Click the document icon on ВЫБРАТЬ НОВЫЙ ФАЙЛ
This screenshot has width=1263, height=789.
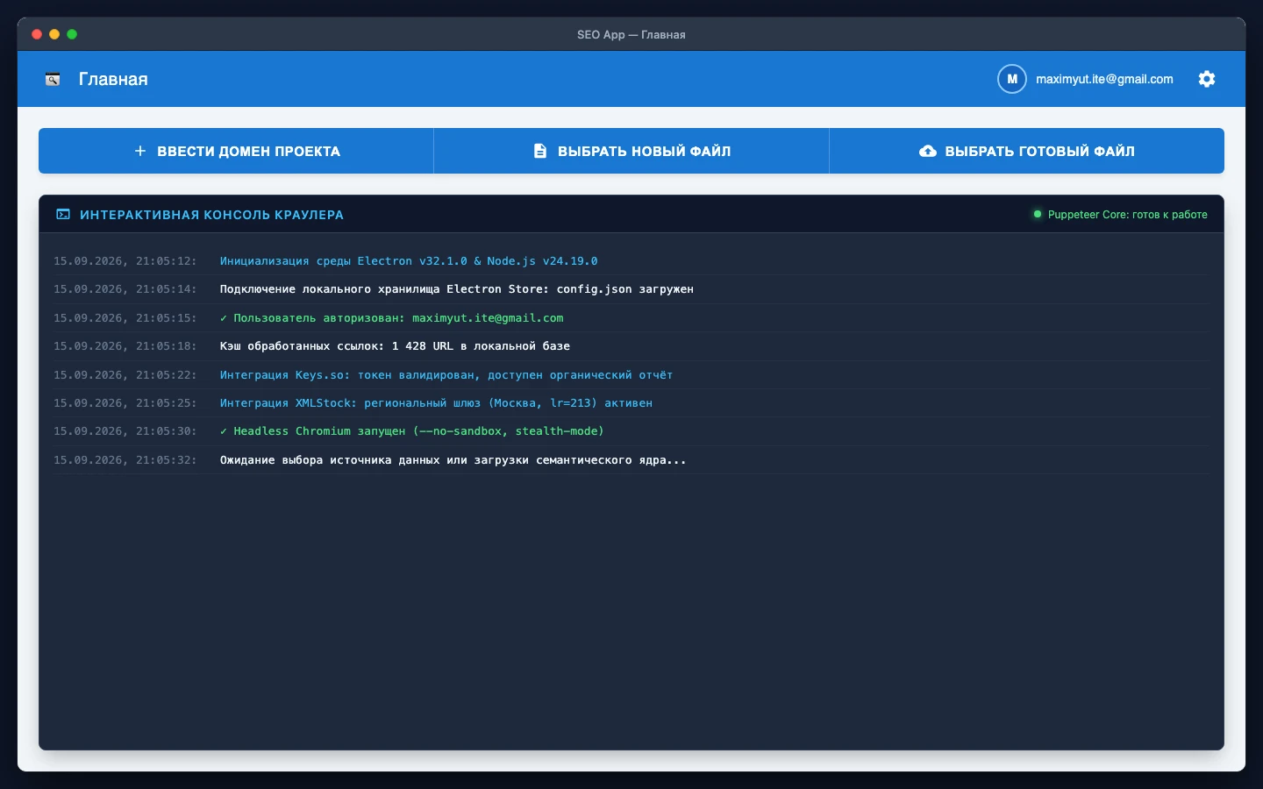coord(540,151)
